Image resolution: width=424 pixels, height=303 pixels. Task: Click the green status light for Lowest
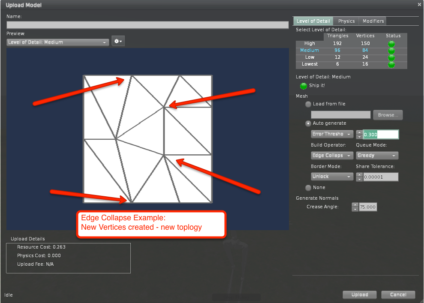click(391, 64)
